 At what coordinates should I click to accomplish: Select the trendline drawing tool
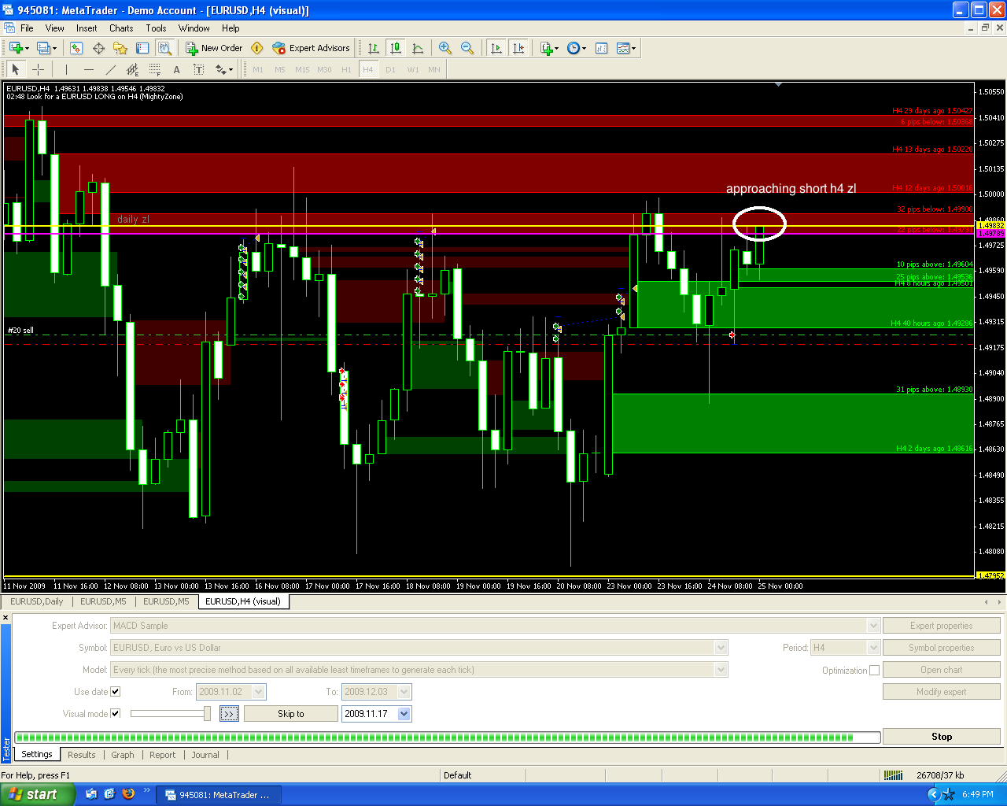coord(110,69)
